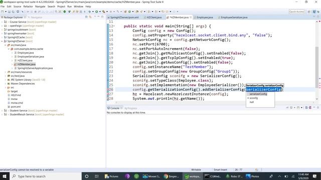Maximize the Package Explorer view
Image resolution: width=321 pixels, height=180 pixels.
pos(102,17)
